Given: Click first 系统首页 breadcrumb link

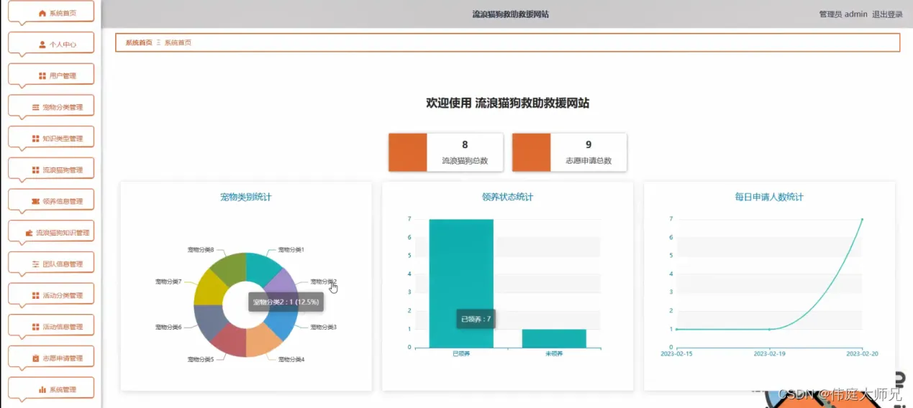Looking at the screenshot, I should [139, 42].
